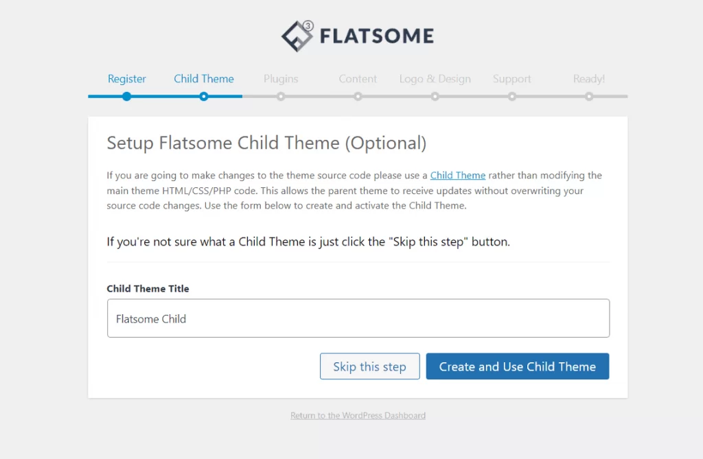
Task: Select the Child Theme step label
Action: click(203, 79)
